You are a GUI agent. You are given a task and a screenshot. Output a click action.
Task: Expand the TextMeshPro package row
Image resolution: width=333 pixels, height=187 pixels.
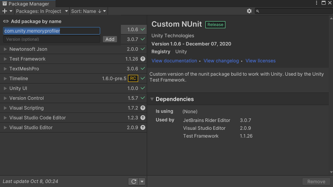click(5, 69)
